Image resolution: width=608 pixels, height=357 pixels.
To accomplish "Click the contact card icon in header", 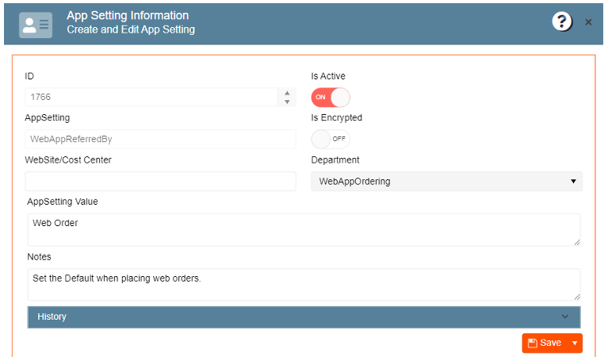I will [36, 25].
